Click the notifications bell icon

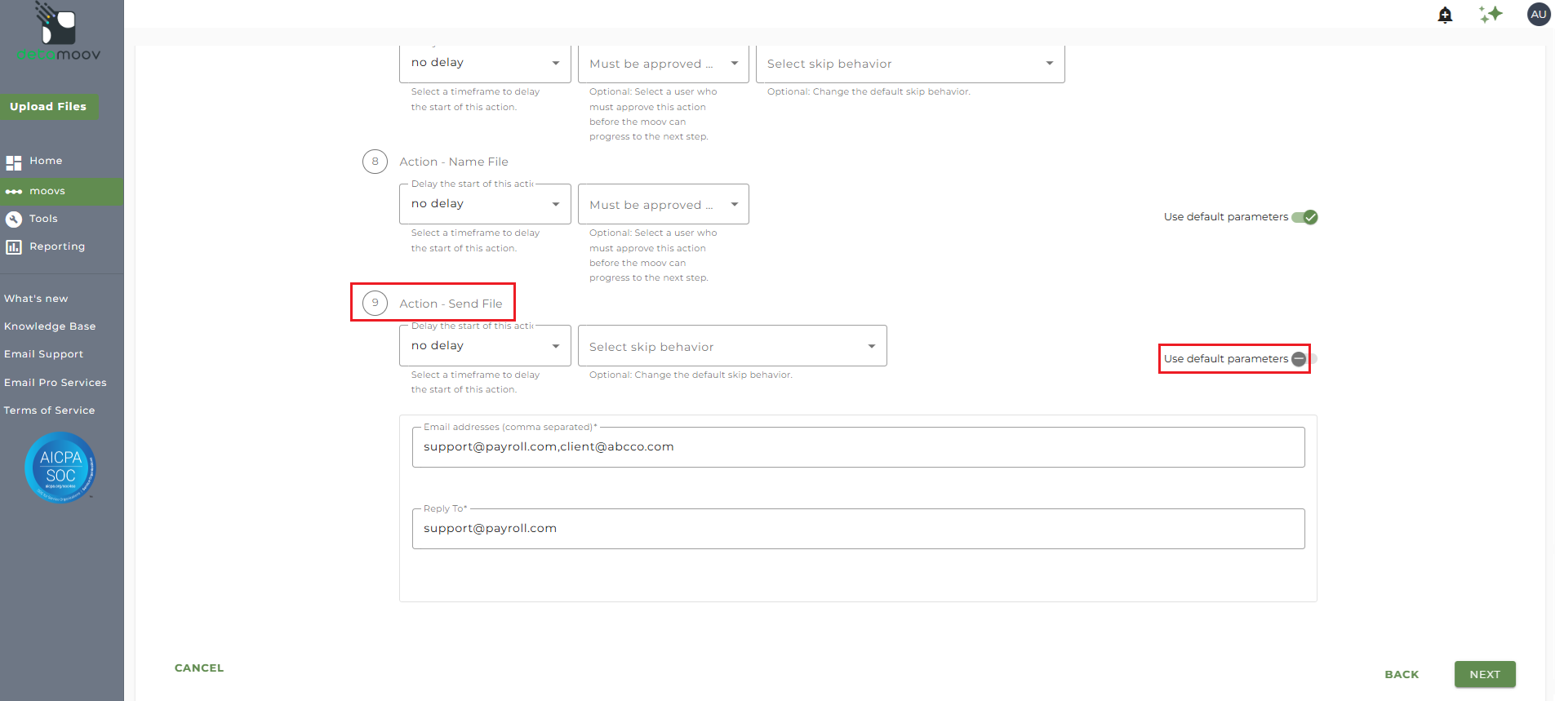pyautogui.click(x=1445, y=15)
